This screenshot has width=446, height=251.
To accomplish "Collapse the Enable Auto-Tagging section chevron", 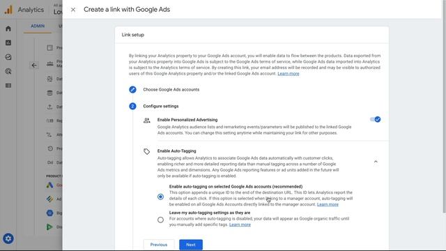I will click(x=376, y=162).
